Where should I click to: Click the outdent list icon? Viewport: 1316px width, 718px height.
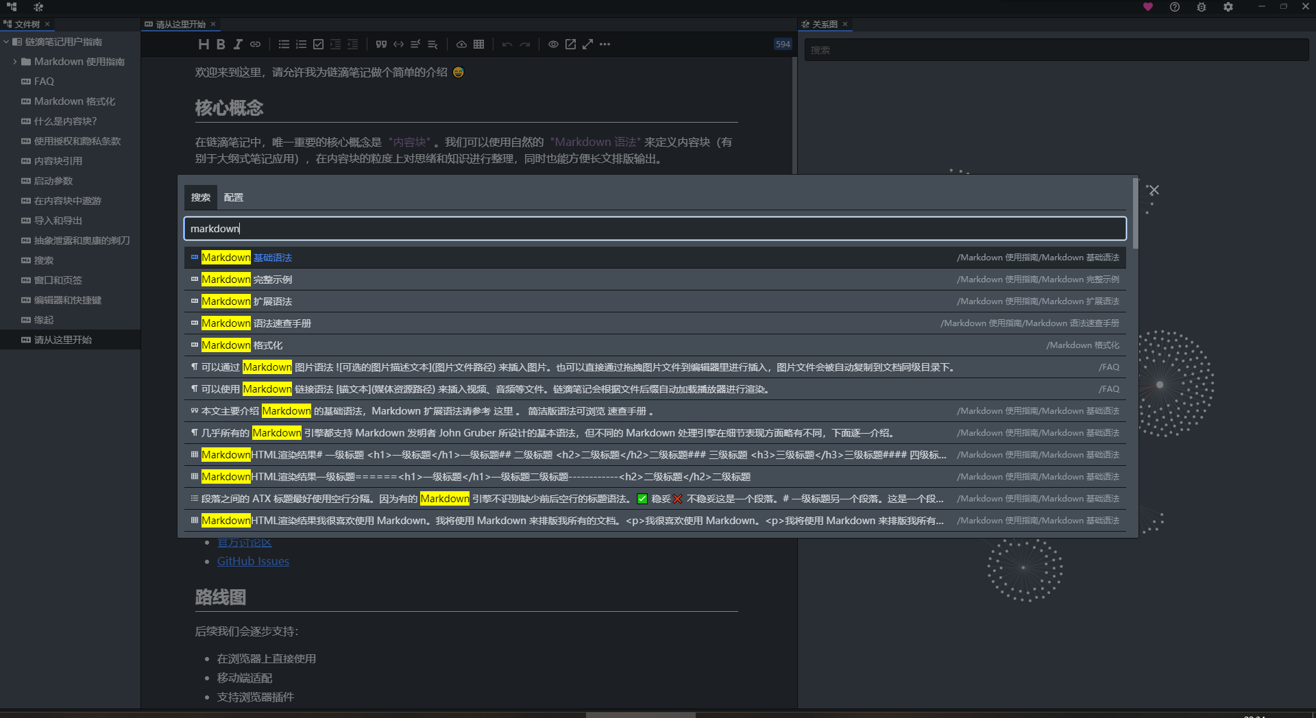coord(352,45)
